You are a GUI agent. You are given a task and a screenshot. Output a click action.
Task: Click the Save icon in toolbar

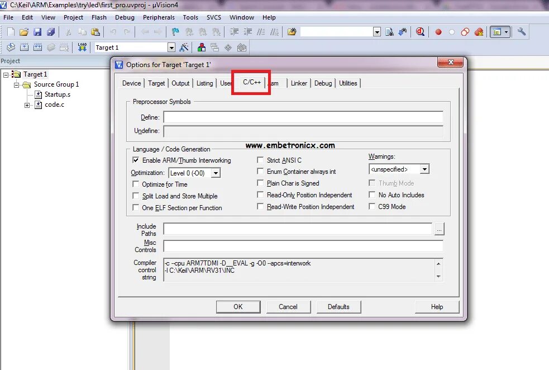tap(37, 32)
